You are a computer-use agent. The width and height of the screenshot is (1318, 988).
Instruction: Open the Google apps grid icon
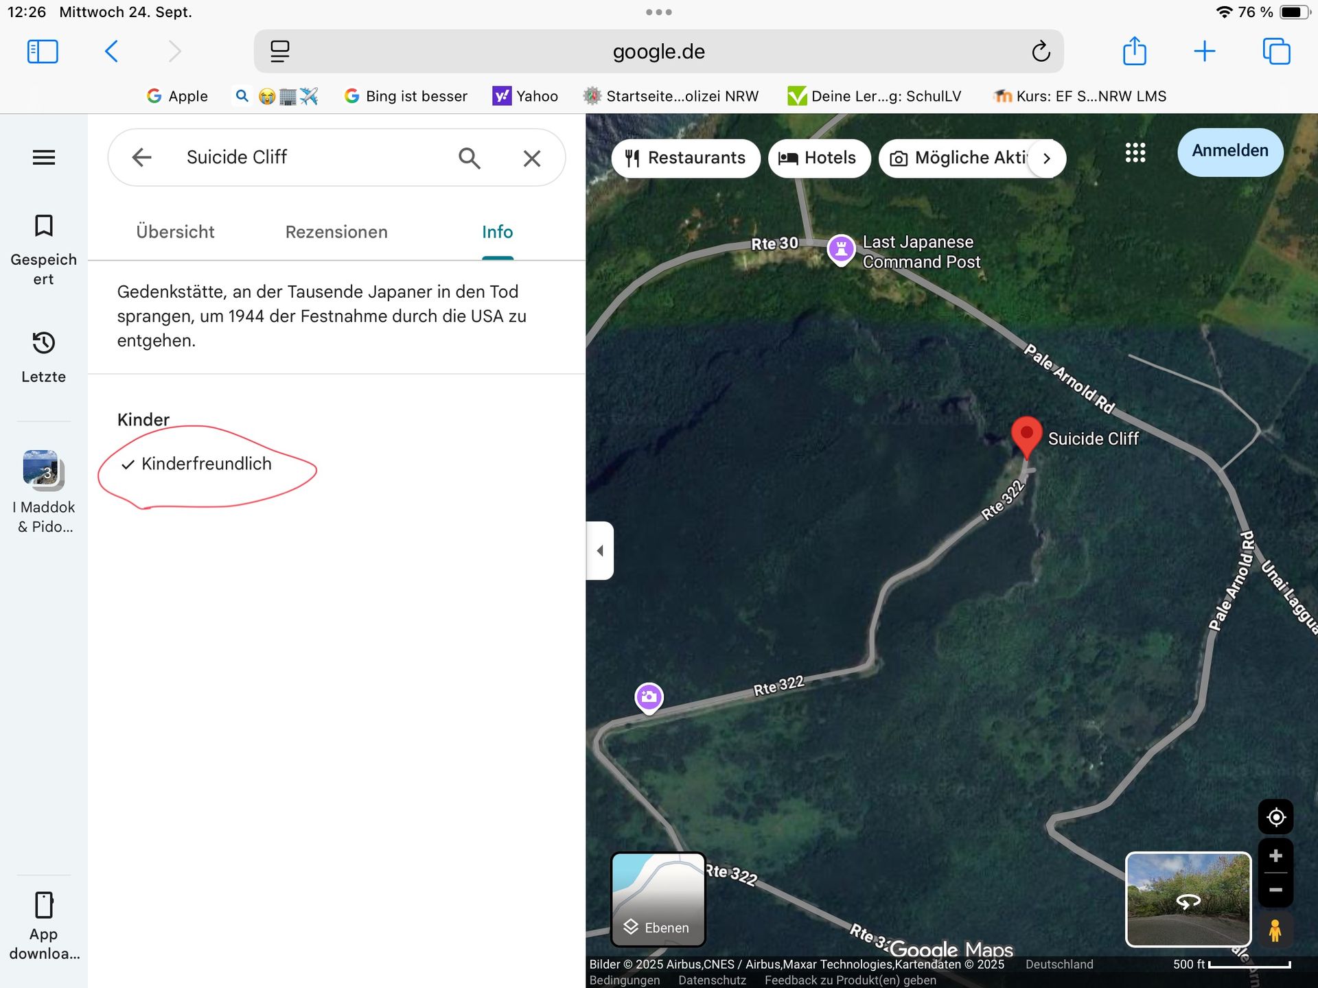1135,153
